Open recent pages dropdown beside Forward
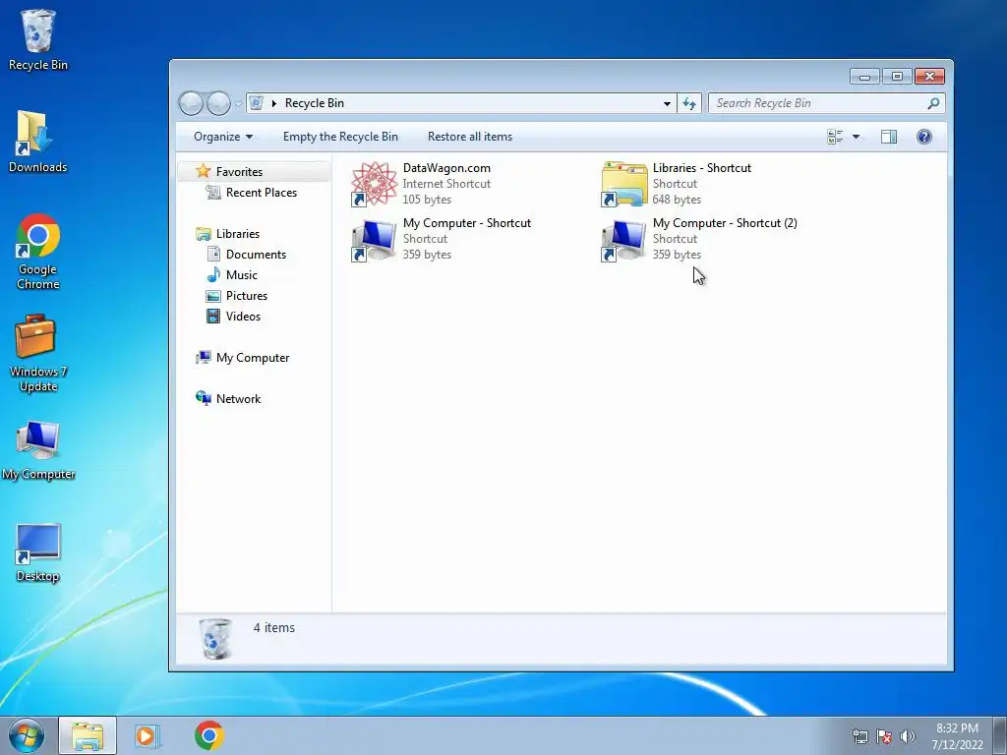 [x=238, y=103]
